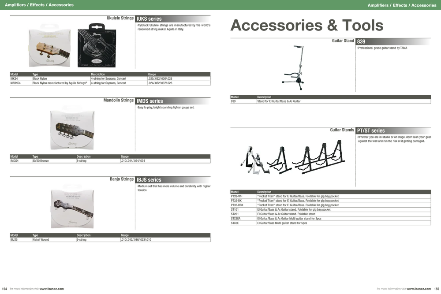This screenshot has height=294, width=441.
Task: Select the PT32-WH model row
Action: tap(331, 196)
